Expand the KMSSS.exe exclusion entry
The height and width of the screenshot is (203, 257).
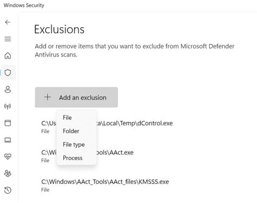pyautogui.click(x=105, y=186)
